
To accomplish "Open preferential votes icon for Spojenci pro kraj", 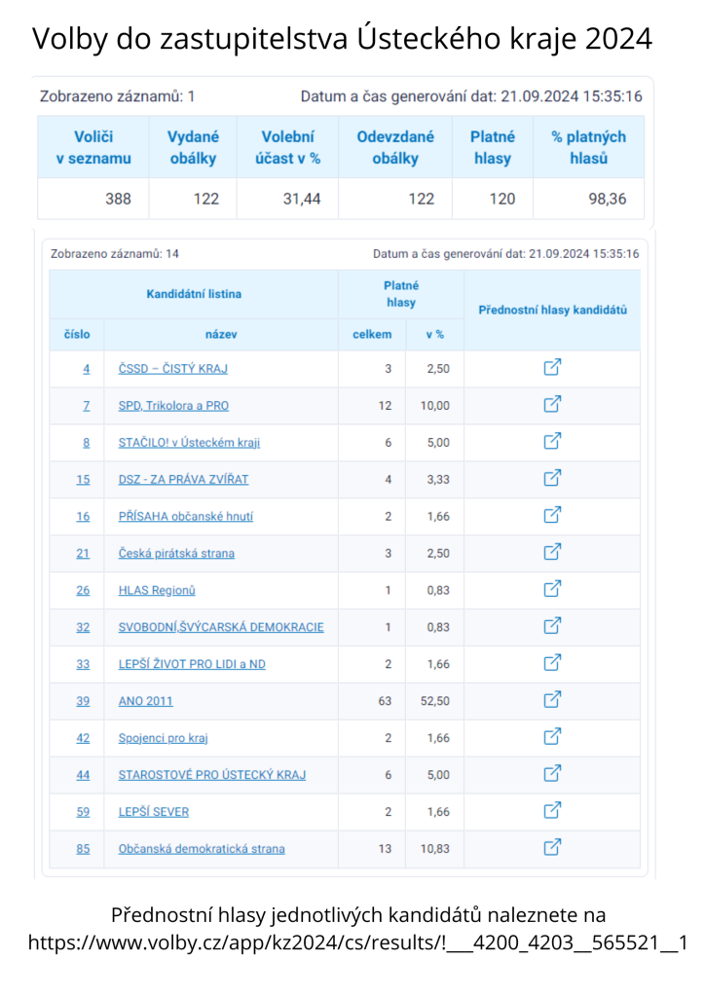I will [552, 736].
